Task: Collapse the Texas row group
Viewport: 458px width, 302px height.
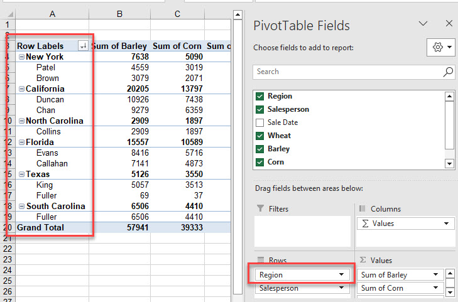Action: [22, 175]
